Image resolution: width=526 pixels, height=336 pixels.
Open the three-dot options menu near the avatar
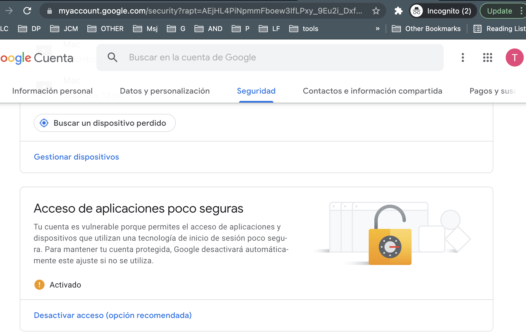tap(463, 58)
